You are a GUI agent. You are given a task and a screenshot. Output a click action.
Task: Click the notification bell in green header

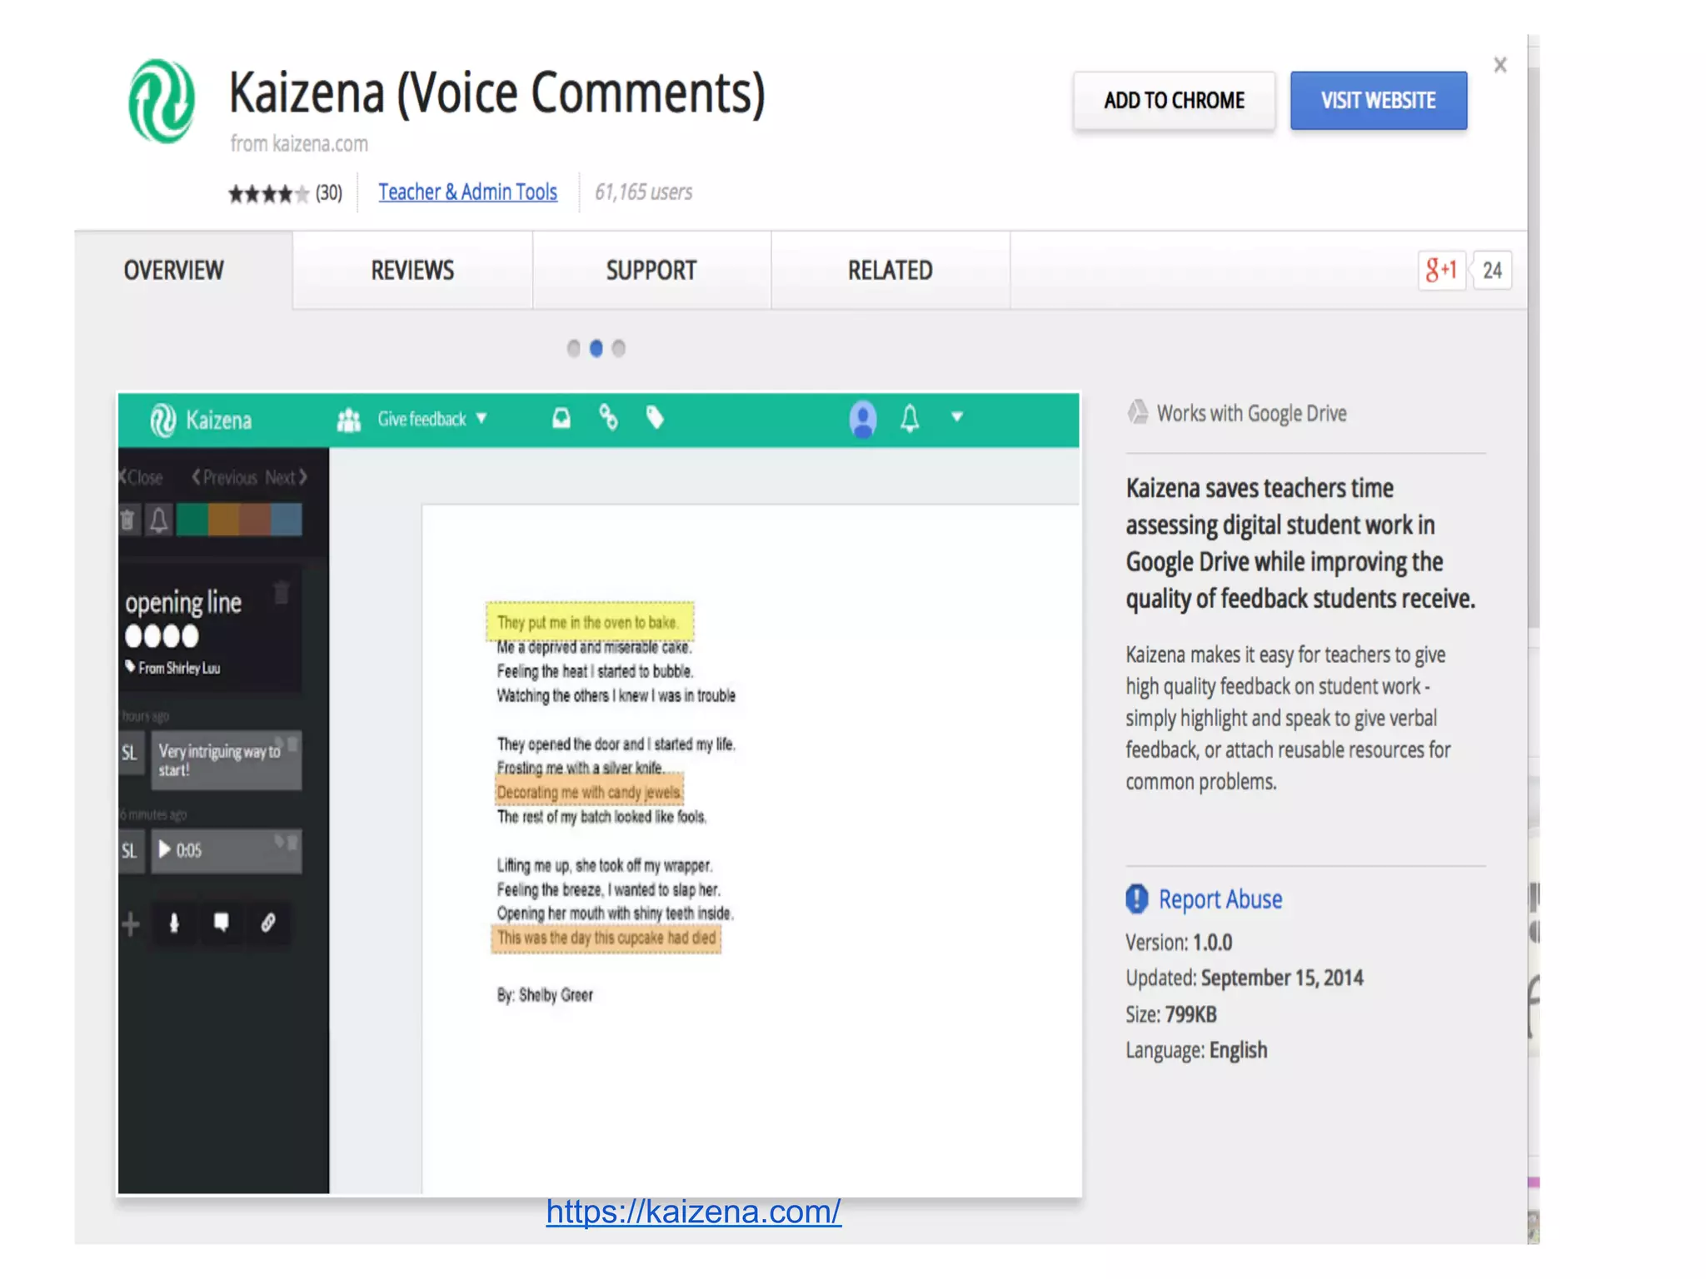point(910,418)
